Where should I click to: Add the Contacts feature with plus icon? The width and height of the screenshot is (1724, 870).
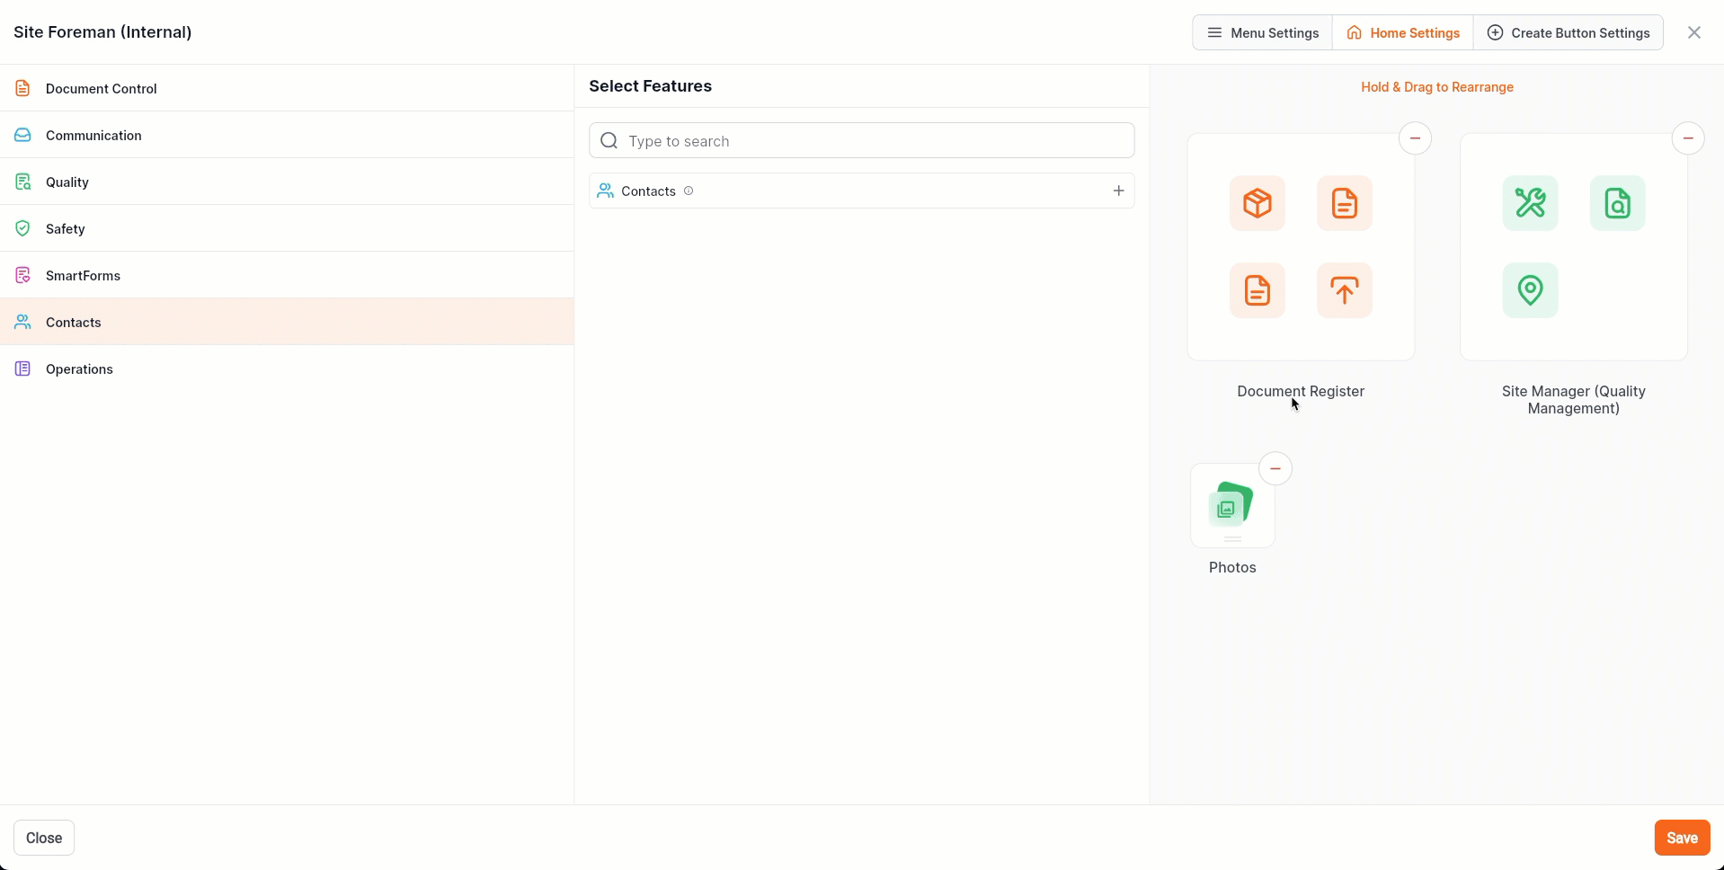[x=1118, y=191]
